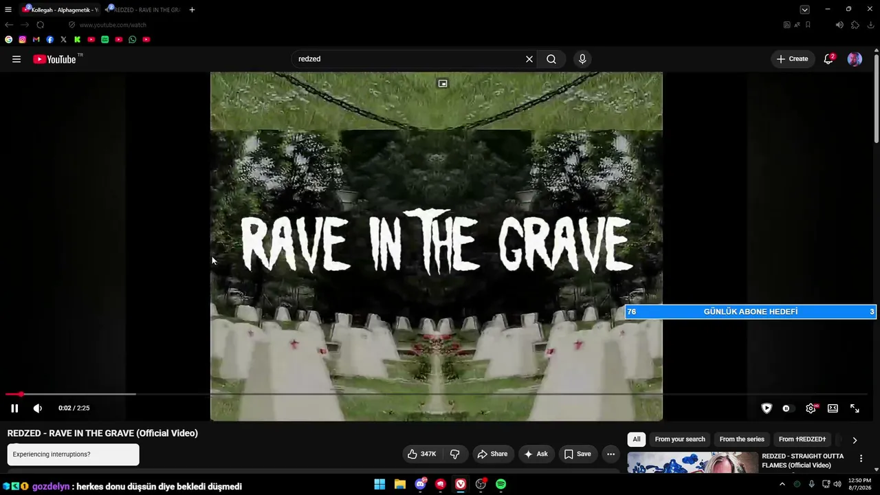Click the Experiencing interruptions? notice

[73, 454]
